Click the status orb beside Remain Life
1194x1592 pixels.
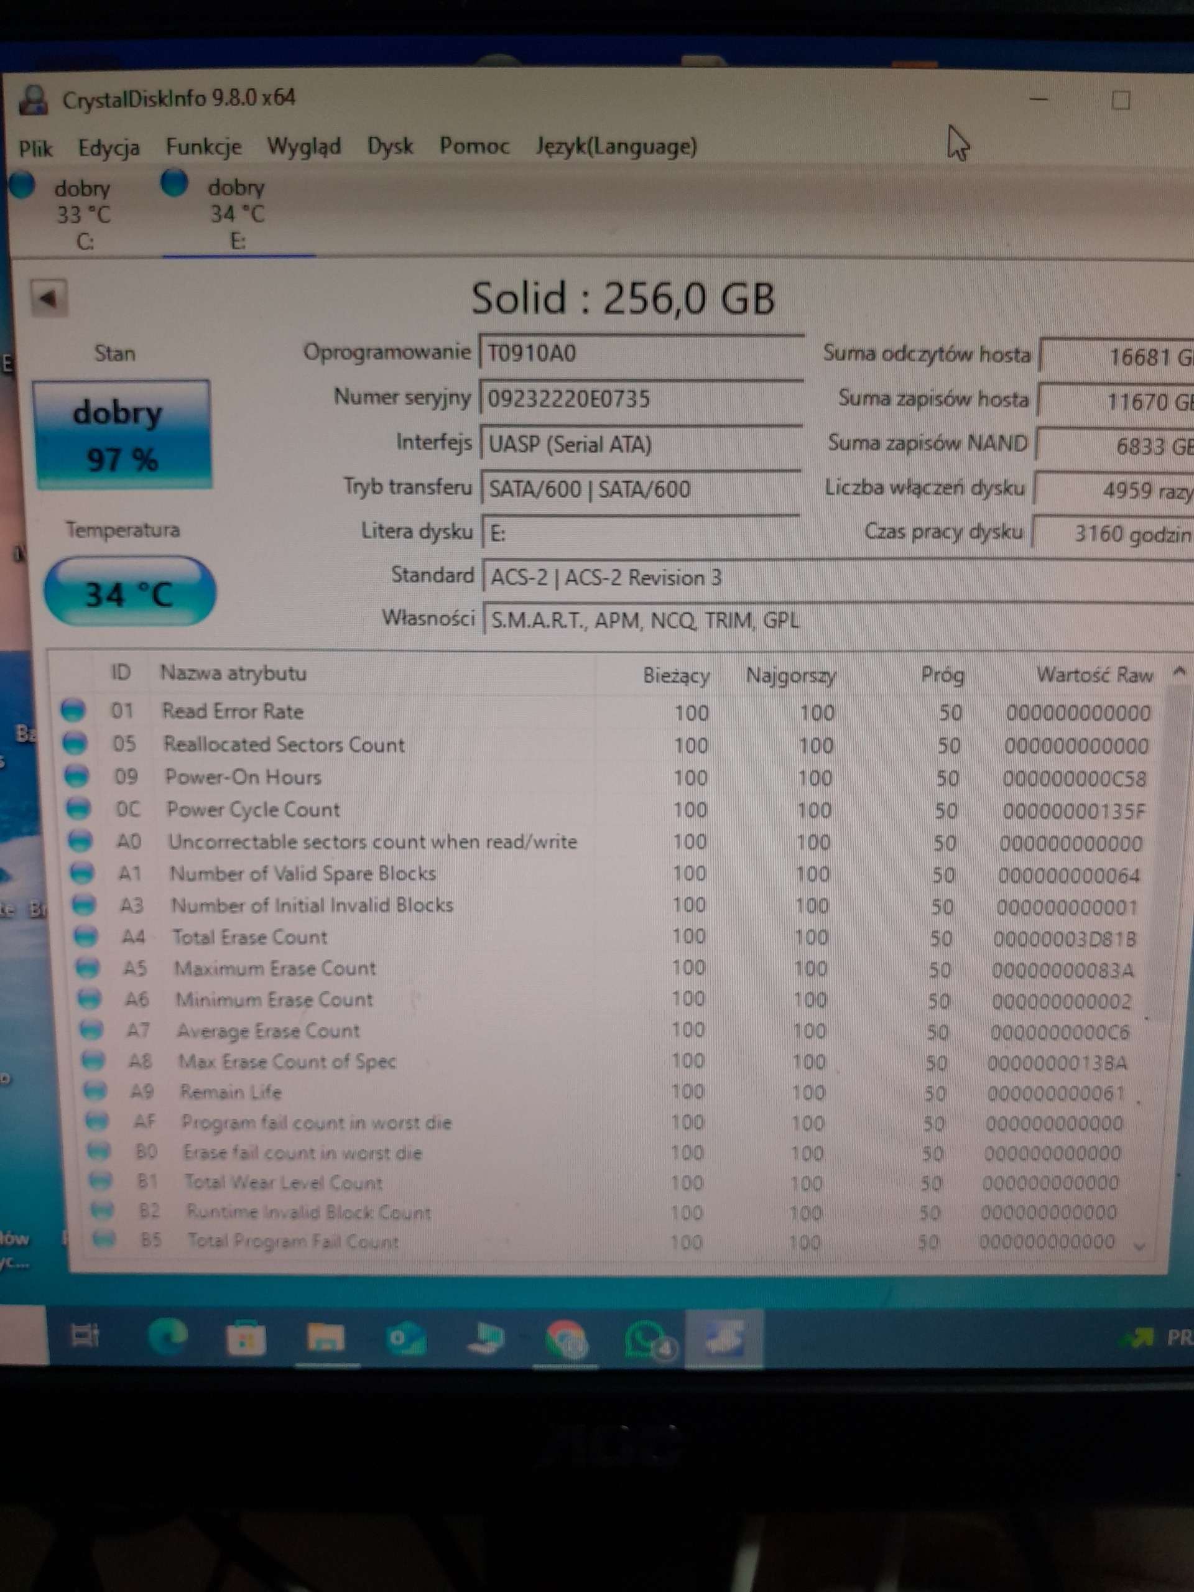[95, 1091]
